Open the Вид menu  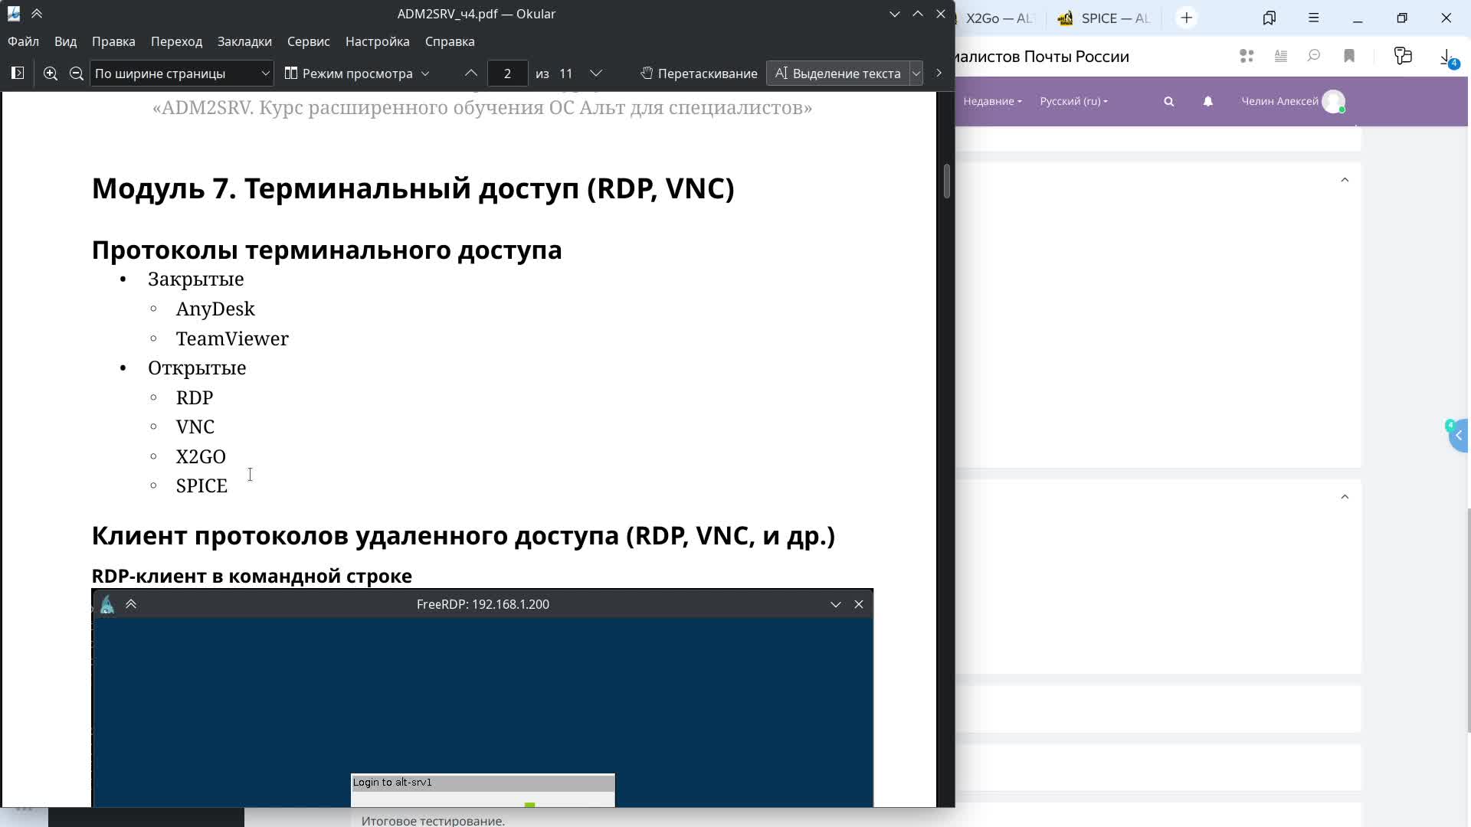(66, 41)
